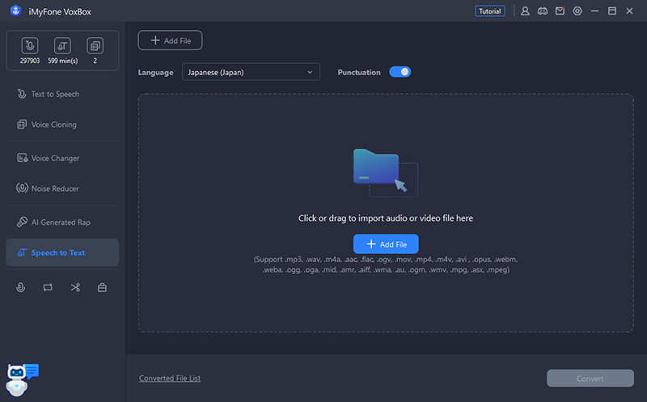
Task: Open the Tutorial button
Action: (x=490, y=11)
